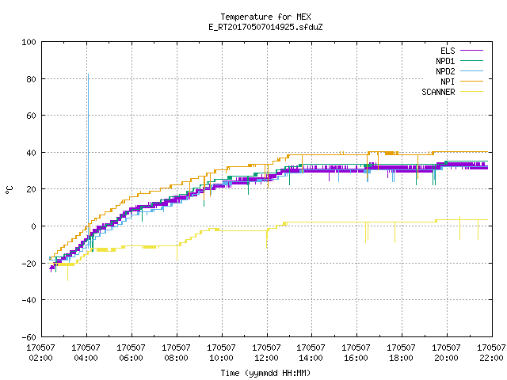Click the yellow SCANNER legend line sample

click(x=472, y=92)
